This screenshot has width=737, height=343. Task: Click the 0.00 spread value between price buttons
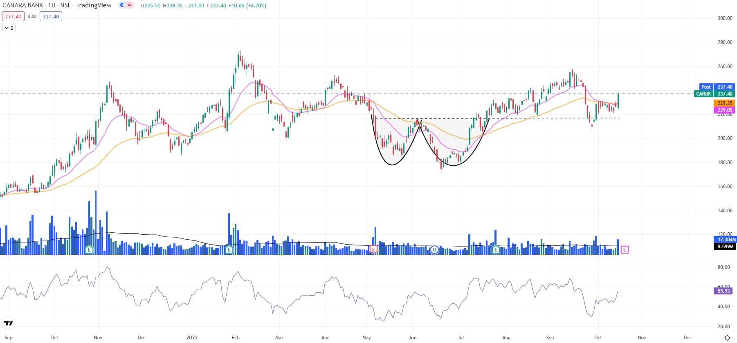click(32, 17)
